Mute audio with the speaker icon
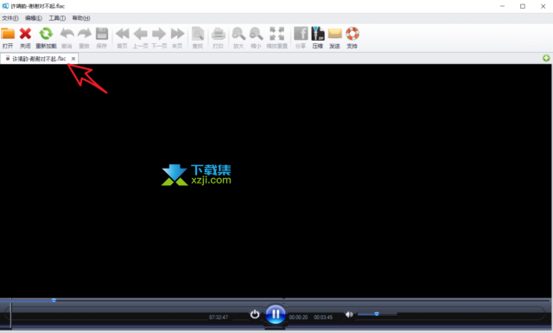Image resolution: width=553 pixels, height=333 pixels. tap(349, 314)
